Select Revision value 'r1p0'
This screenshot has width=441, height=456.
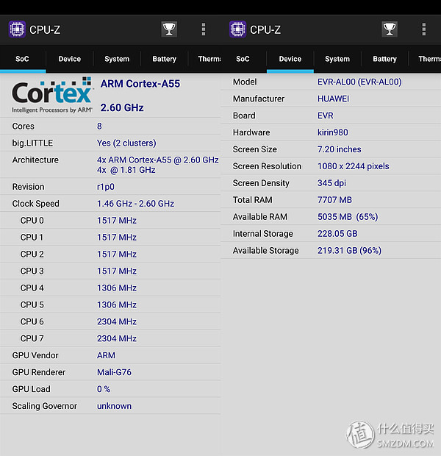pyautogui.click(x=106, y=187)
